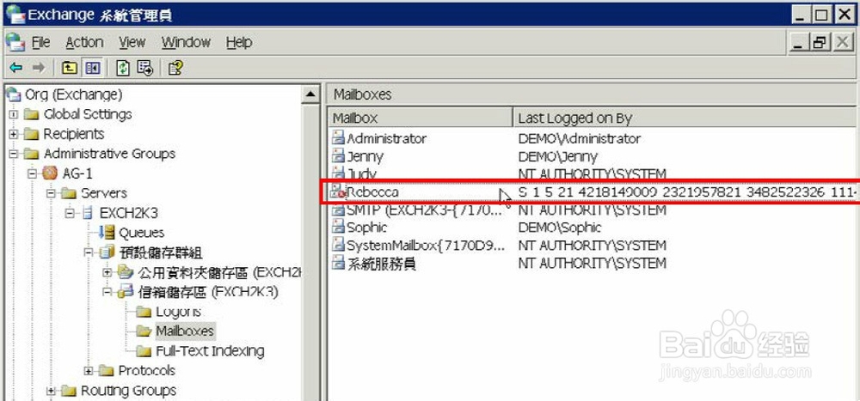Click the Refresh toolbar icon
Image resolution: width=860 pixels, height=401 pixels.
click(x=123, y=68)
